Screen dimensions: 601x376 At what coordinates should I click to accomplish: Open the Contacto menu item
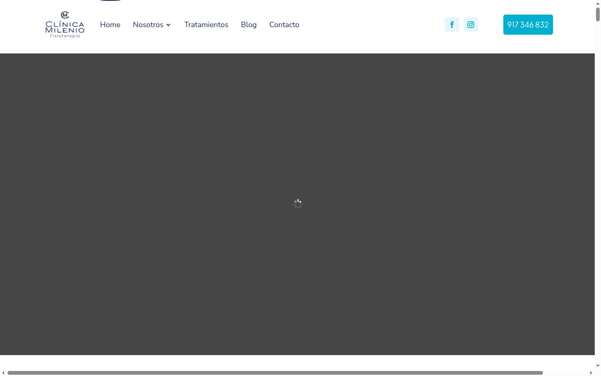pos(284,25)
